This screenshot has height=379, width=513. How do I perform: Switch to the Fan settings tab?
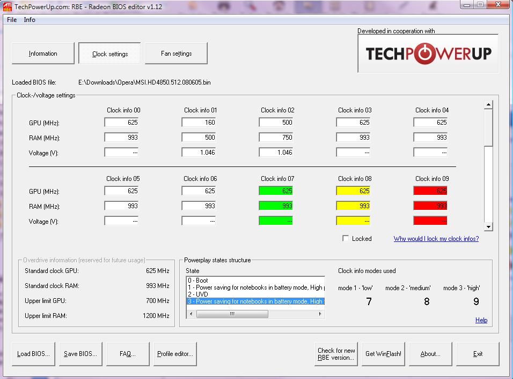[177, 53]
